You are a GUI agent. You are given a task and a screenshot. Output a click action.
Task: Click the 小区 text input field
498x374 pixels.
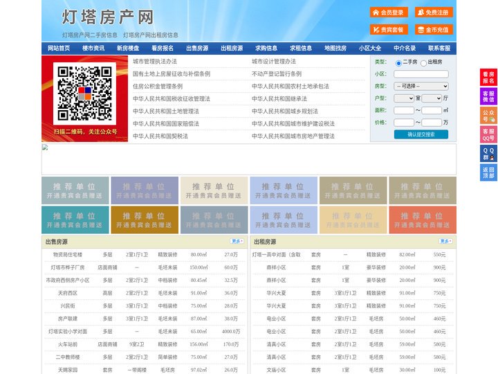421,74
